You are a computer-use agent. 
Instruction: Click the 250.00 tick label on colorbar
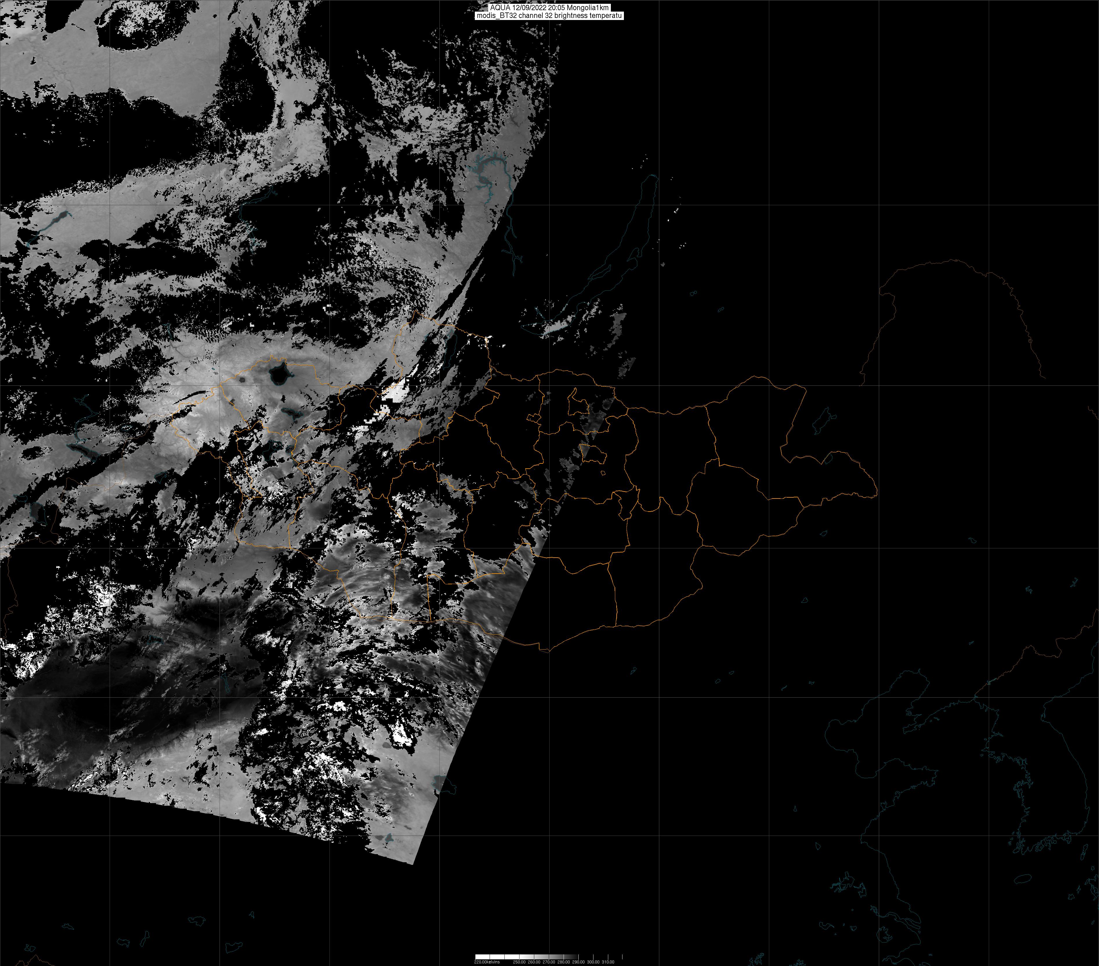[519, 962]
